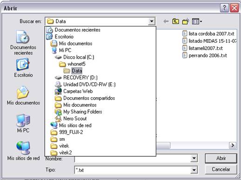This screenshot has height=180, width=241.
Task: Go up one folder level icon
Action: (x=175, y=21)
